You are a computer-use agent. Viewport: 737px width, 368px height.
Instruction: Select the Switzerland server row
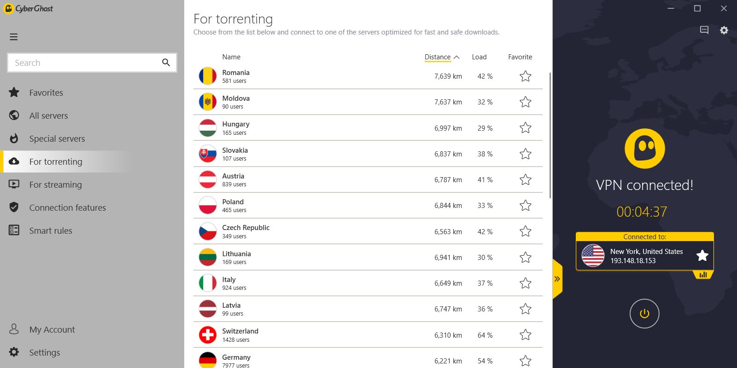pos(322,335)
